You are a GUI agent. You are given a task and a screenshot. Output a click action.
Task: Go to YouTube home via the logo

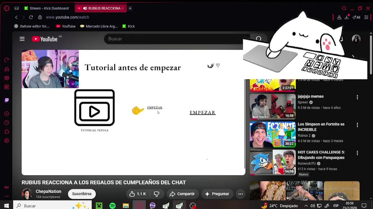click(x=45, y=39)
